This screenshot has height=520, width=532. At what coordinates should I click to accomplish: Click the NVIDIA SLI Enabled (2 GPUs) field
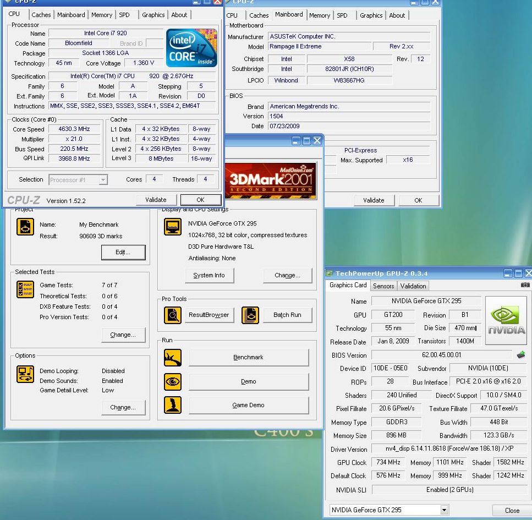[x=449, y=489]
